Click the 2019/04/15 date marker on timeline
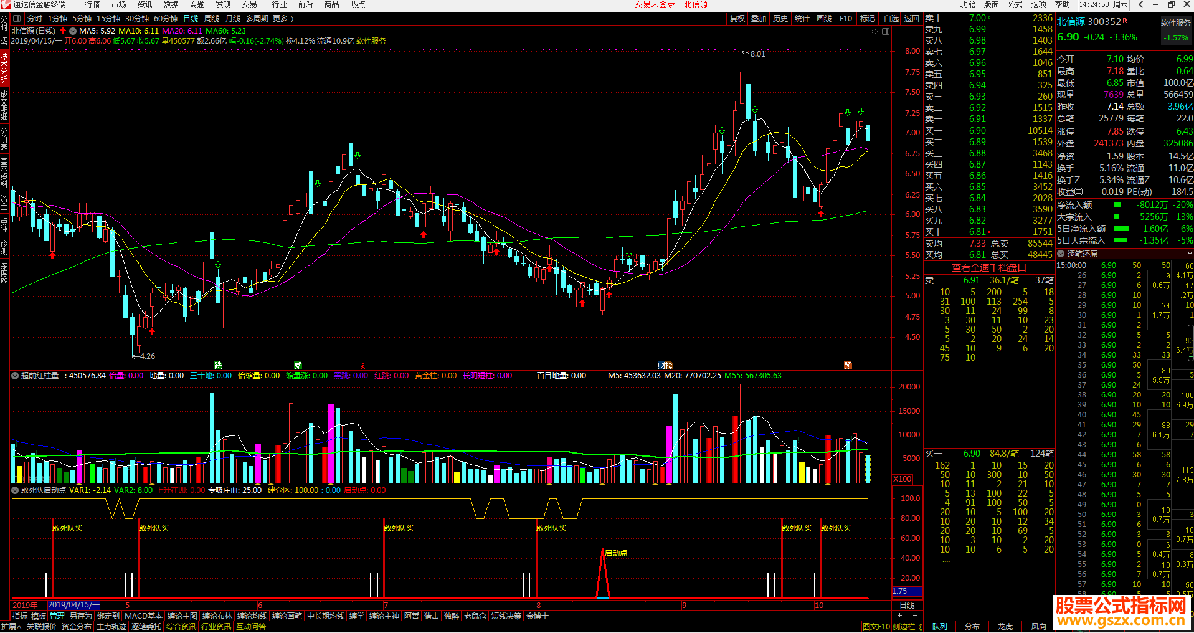 coord(73,605)
